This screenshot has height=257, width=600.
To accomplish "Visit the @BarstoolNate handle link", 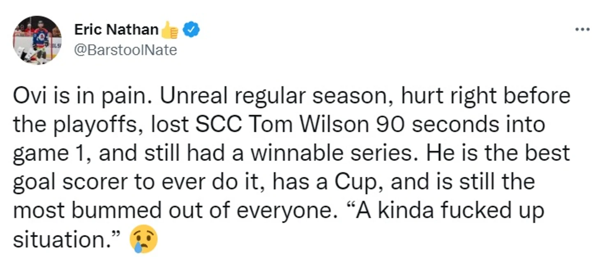I will click(125, 50).
